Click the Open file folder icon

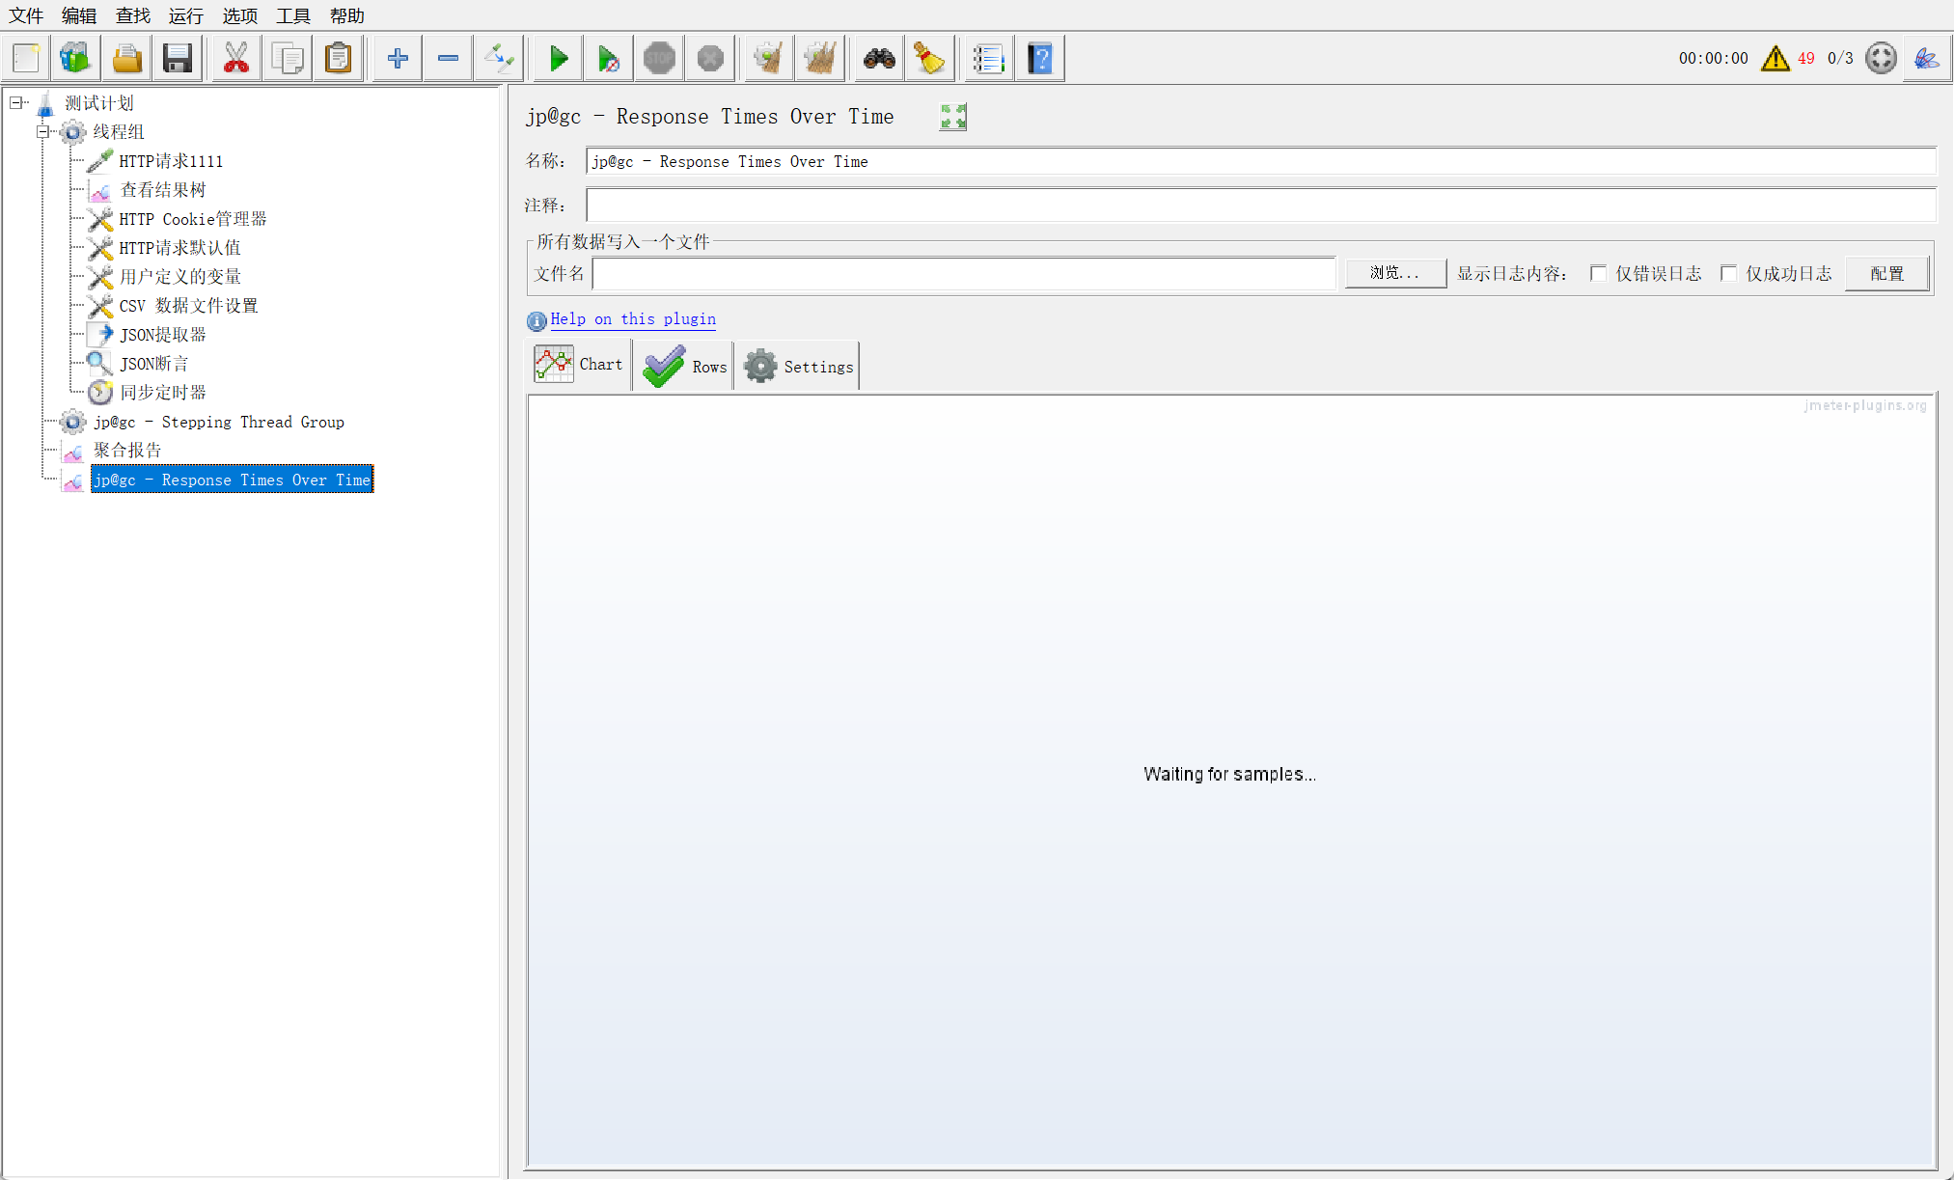pos(126,58)
